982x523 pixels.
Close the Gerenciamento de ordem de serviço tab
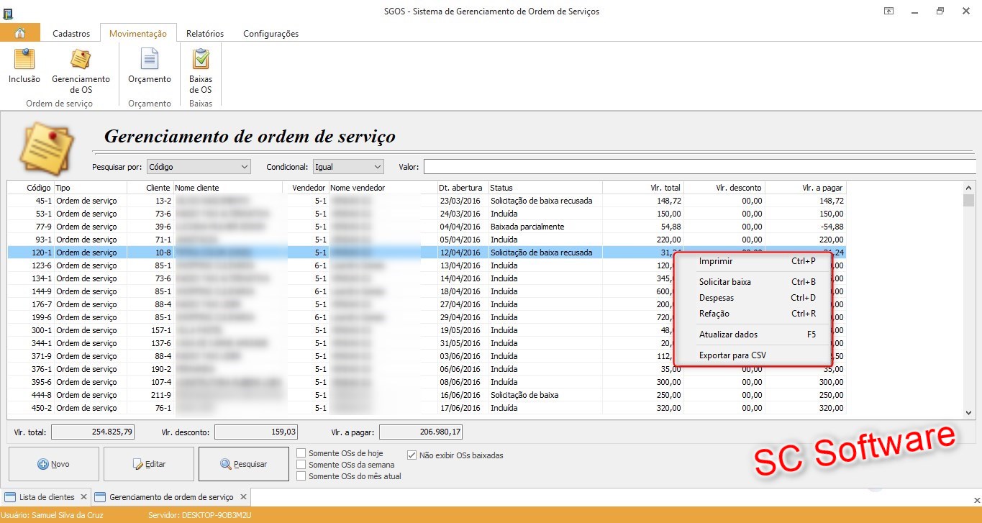243,496
